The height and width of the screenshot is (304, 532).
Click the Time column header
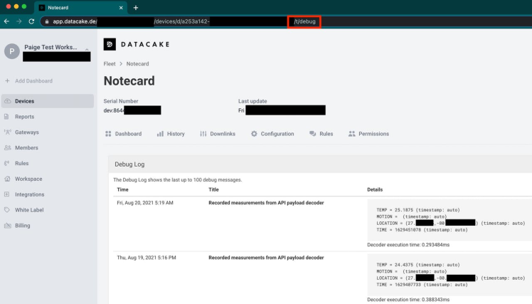tap(122, 189)
